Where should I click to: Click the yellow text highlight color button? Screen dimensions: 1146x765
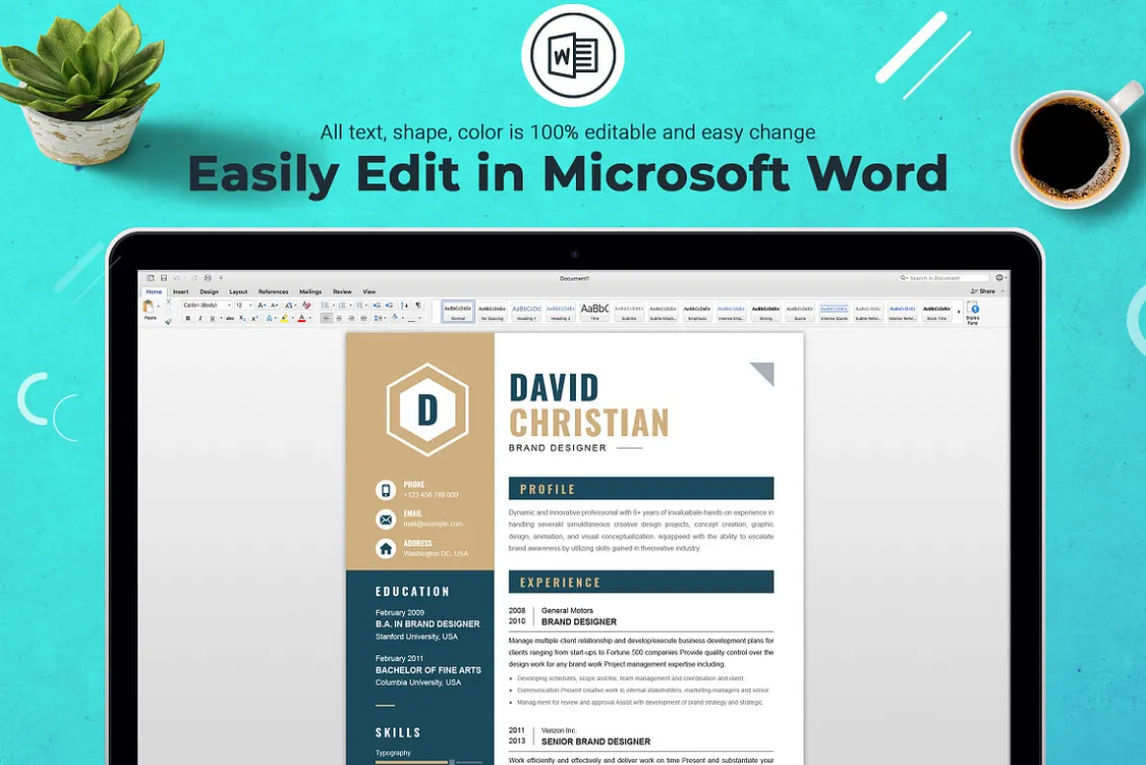tap(285, 318)
